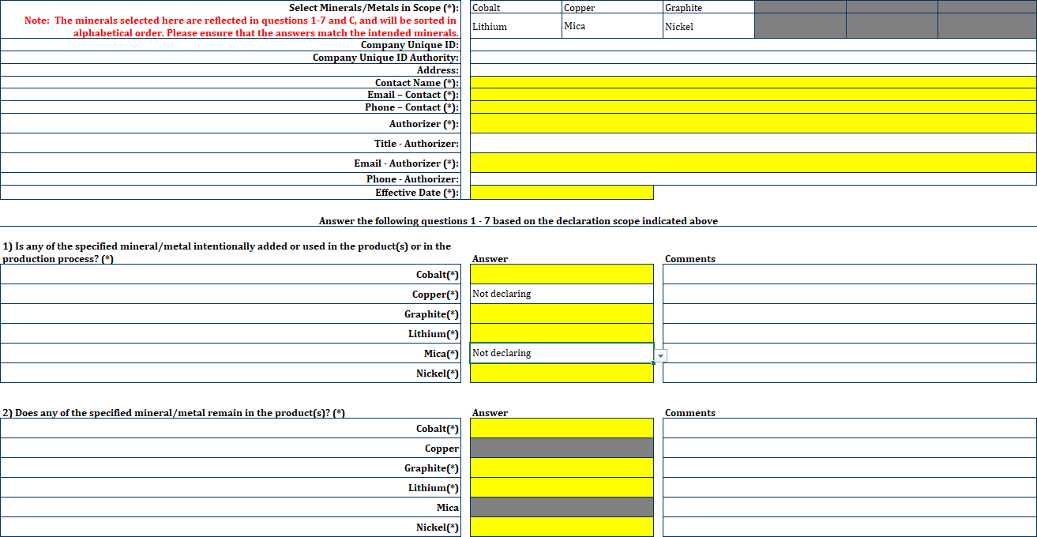Click the Phone – Contact field
Screen dimensions: 1037x537
pyautogui.click(x=753, y=107)
